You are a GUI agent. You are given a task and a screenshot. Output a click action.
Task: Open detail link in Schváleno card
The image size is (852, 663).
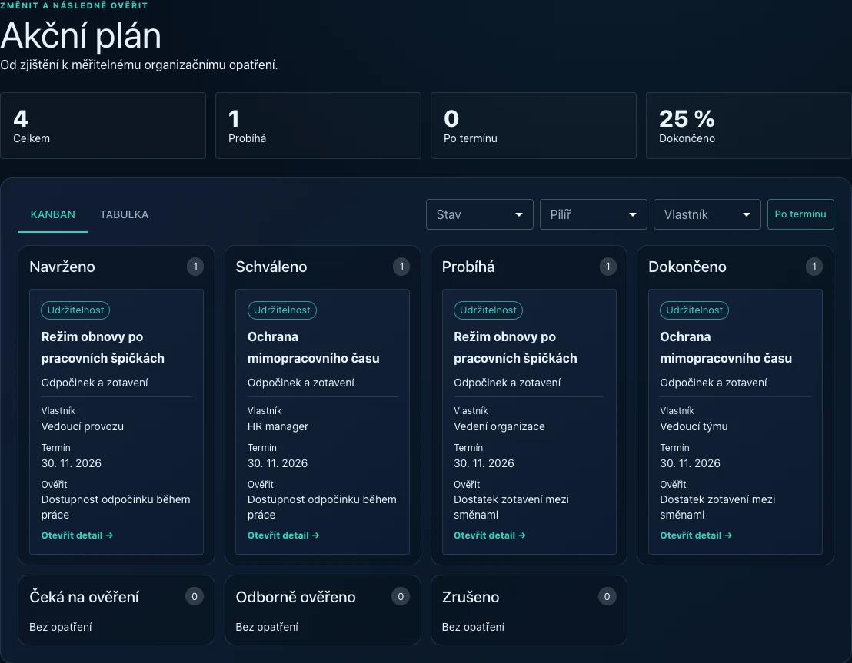click(283, 535)
